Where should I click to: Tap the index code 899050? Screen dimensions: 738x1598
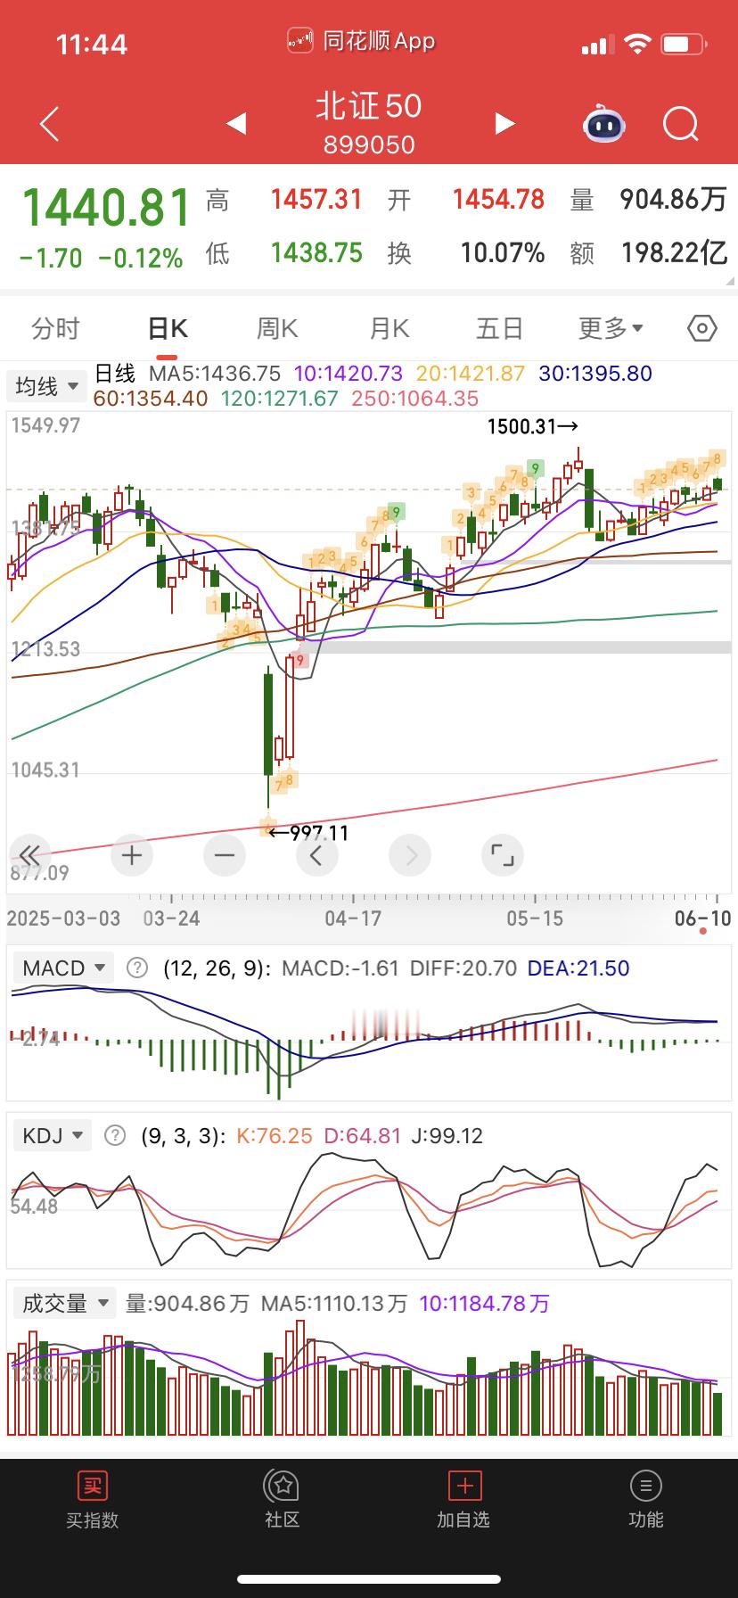[369, 144]
